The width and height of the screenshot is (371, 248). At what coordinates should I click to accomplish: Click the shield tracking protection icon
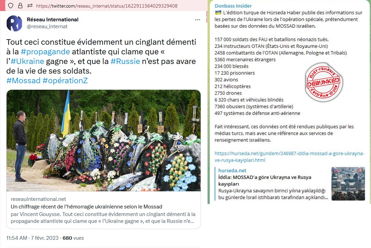pyautogui.click(x=10, y=6)
